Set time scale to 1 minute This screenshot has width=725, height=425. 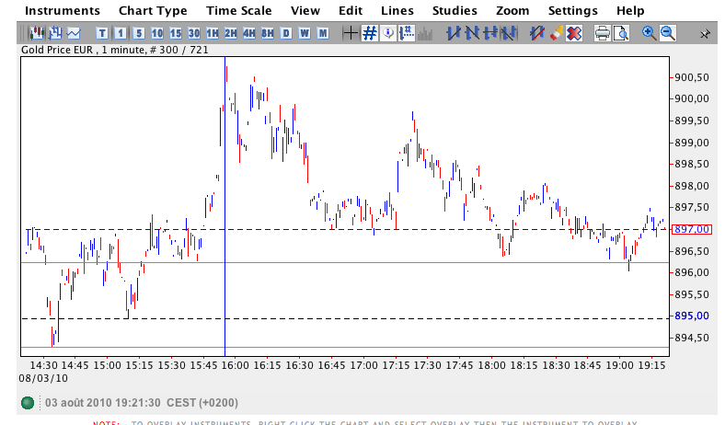coord(120,34)
